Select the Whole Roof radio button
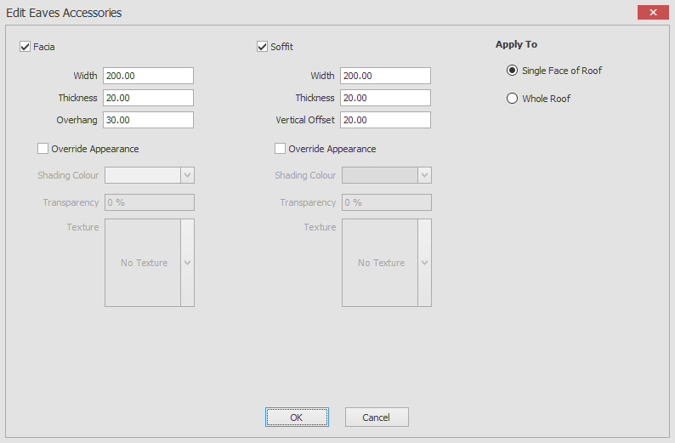Image resolution: width=675 pixels, height=443 pixels. (x=512, y=99)
